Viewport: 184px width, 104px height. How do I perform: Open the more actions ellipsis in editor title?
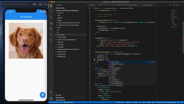click(x=181, y=5)
